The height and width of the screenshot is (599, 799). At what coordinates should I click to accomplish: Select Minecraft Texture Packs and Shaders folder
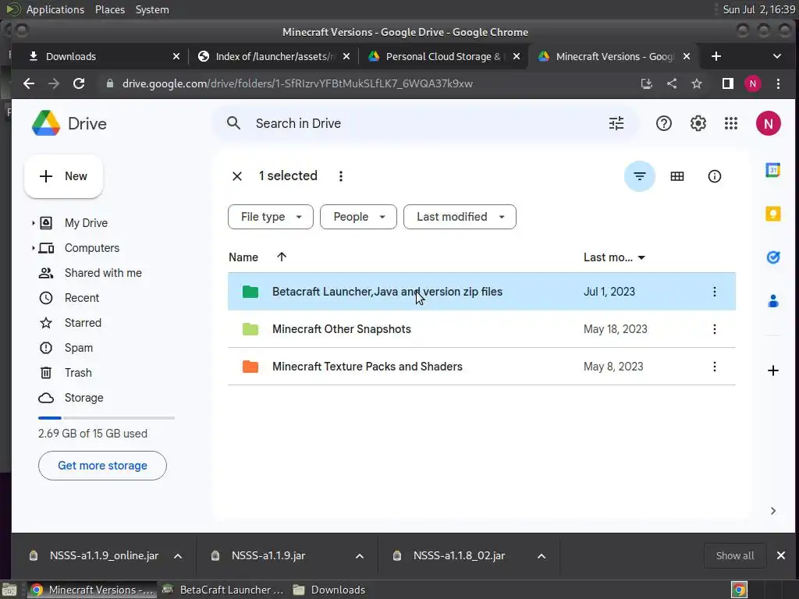[481, 367]
